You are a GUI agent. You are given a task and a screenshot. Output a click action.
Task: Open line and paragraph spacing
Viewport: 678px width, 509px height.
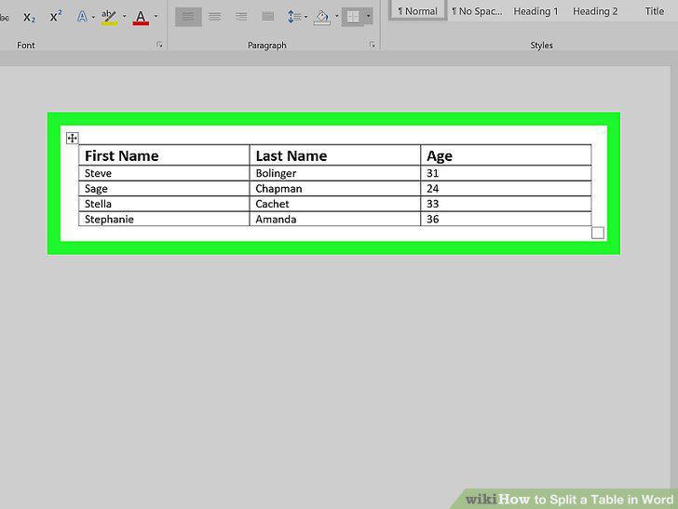pyautogui.click(x=293, y=17)
